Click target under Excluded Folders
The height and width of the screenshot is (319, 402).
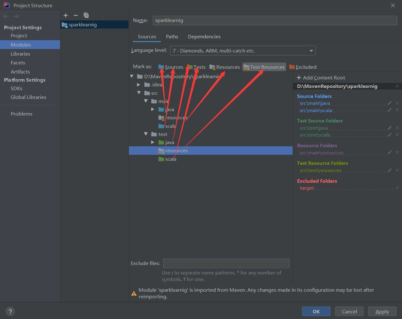pos(307,188)
